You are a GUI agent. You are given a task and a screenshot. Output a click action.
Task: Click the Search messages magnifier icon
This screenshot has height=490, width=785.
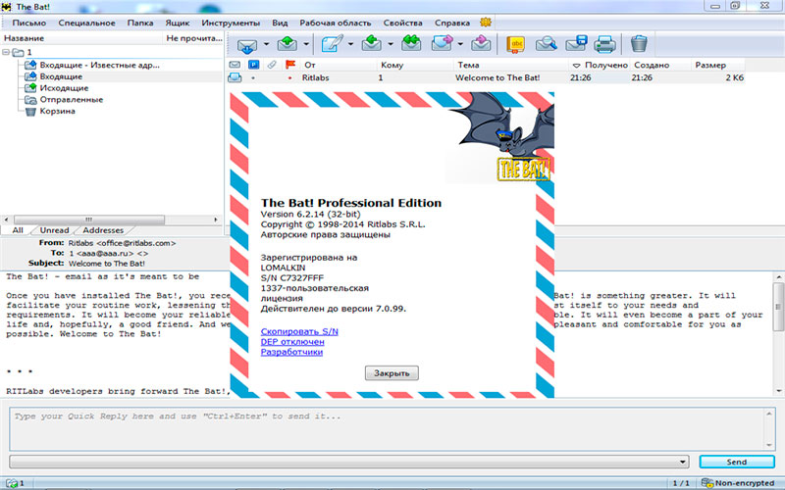click(x=547, y=44)
